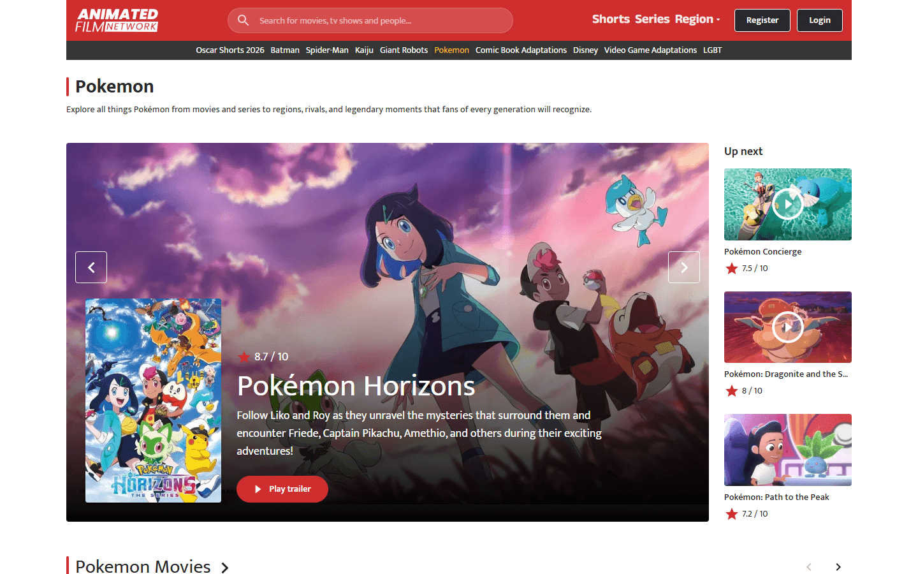Open the LGBT category
This screenshot has height=574, width=918.
click(x=713, y=50)
